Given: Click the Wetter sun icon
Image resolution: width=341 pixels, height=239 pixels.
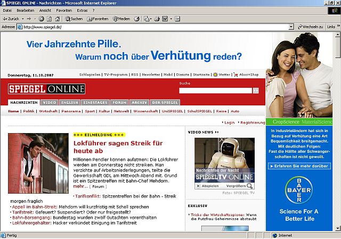Looking at the screenshot, I should (x=215, y=75).
